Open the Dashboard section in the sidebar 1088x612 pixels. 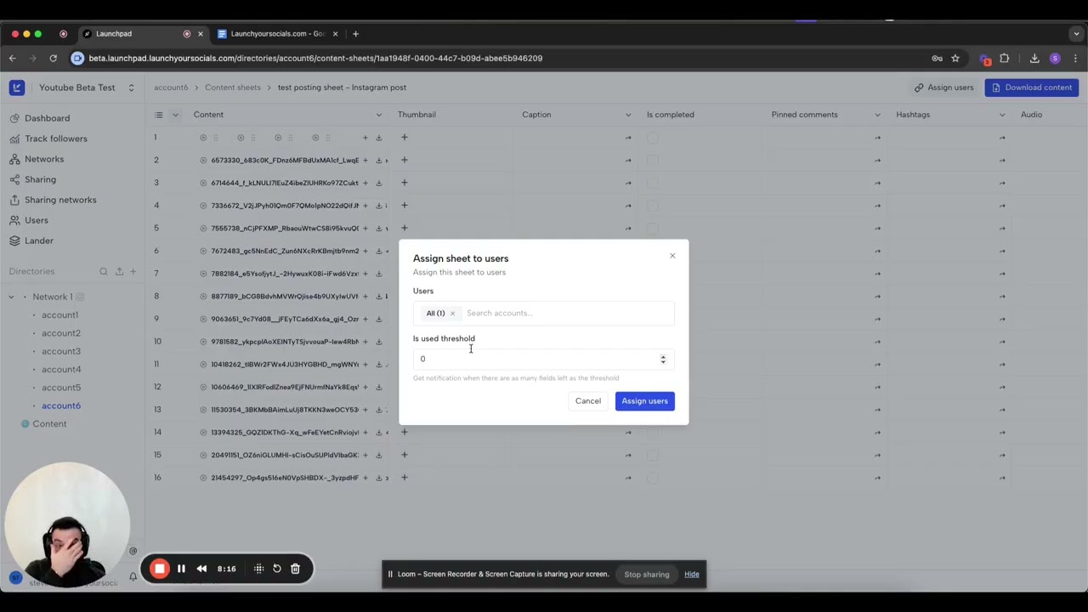click(x=47, y=118)
